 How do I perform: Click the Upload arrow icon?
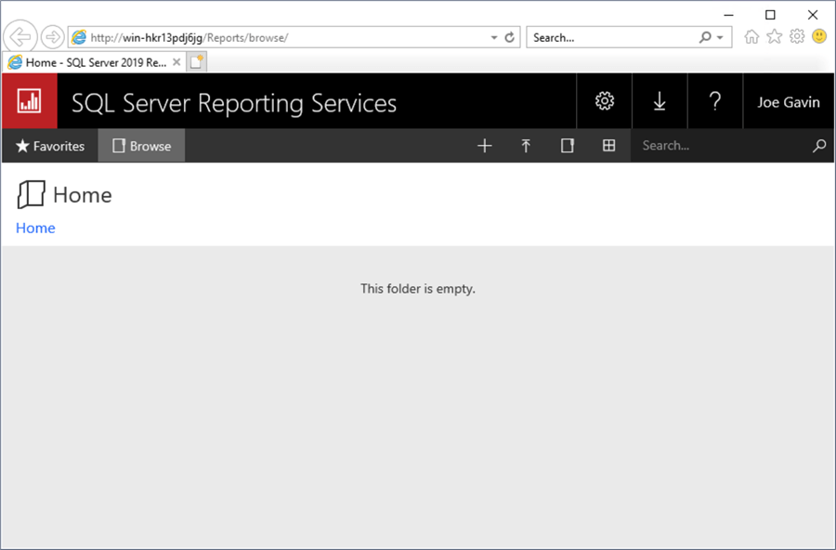526,146
